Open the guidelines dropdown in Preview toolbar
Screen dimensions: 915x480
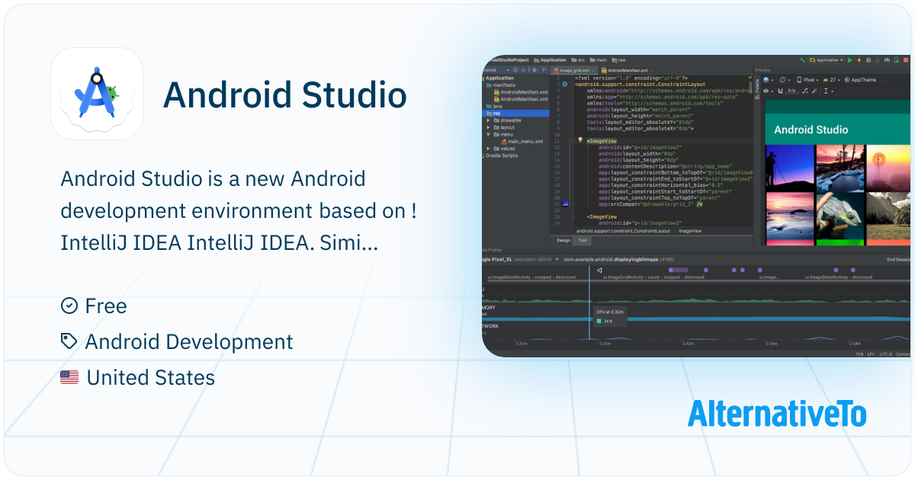click(828, 91)
